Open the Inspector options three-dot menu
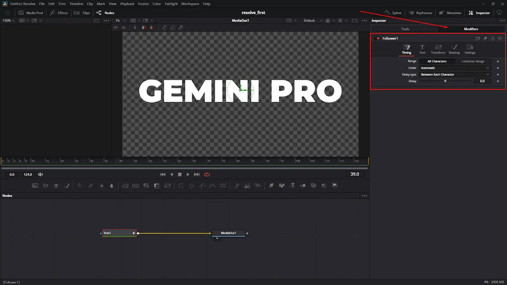This screenshot has height=285, width=507. point(502,21)
